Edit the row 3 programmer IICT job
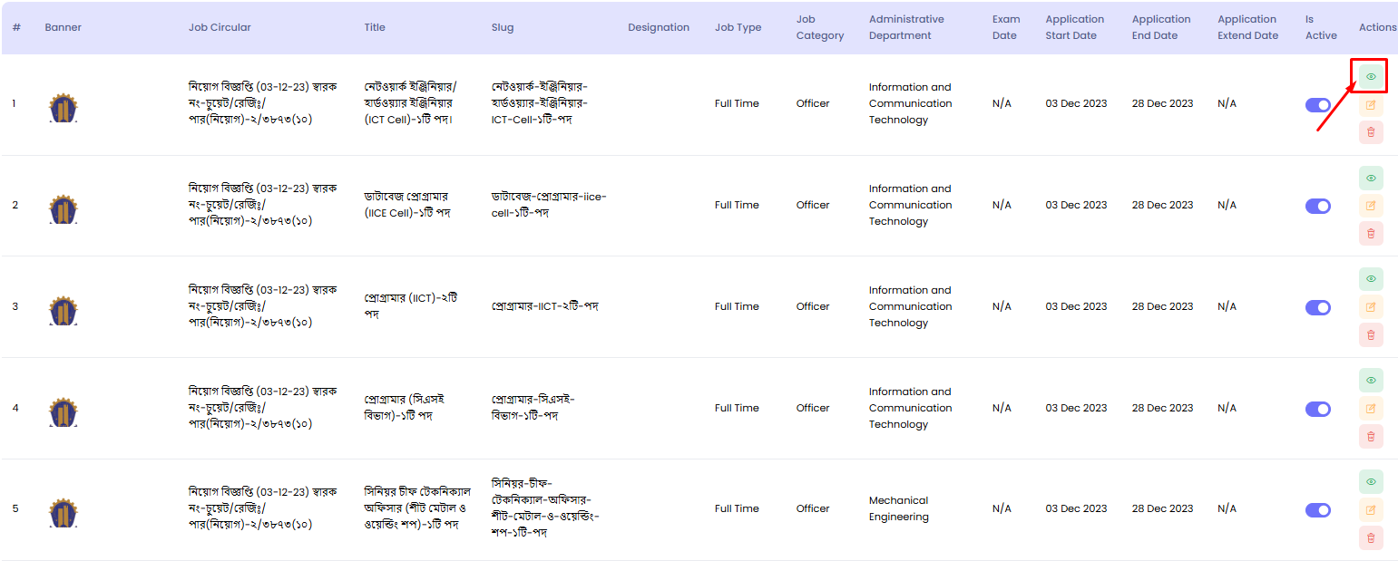Viewport: 1398px width, 561px height. tap(1370, 307)
